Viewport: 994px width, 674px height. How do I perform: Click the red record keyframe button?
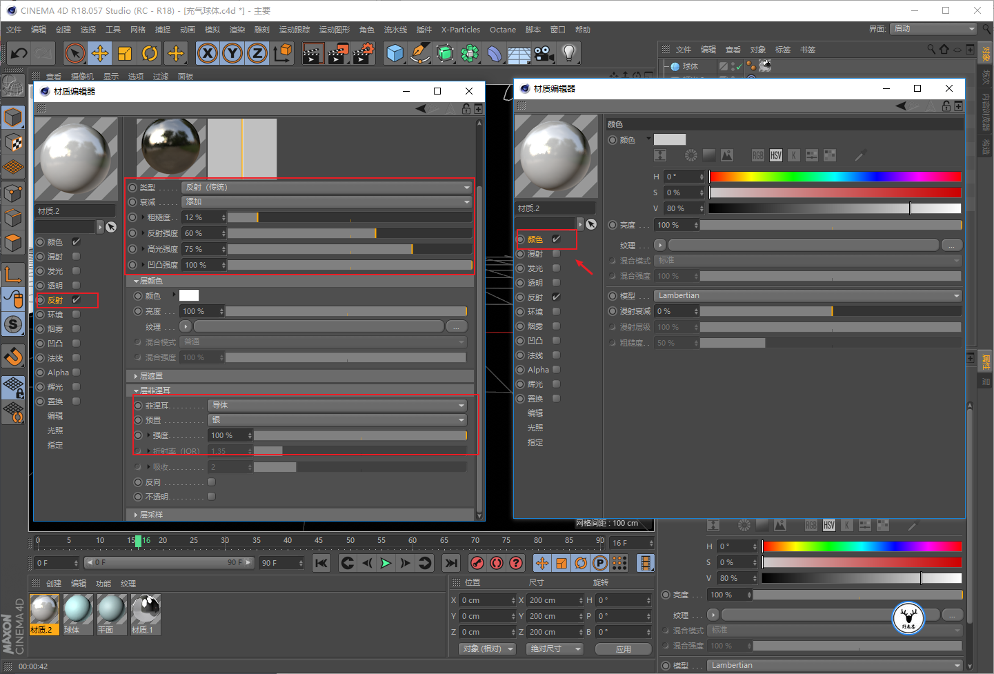click(477, 563)
